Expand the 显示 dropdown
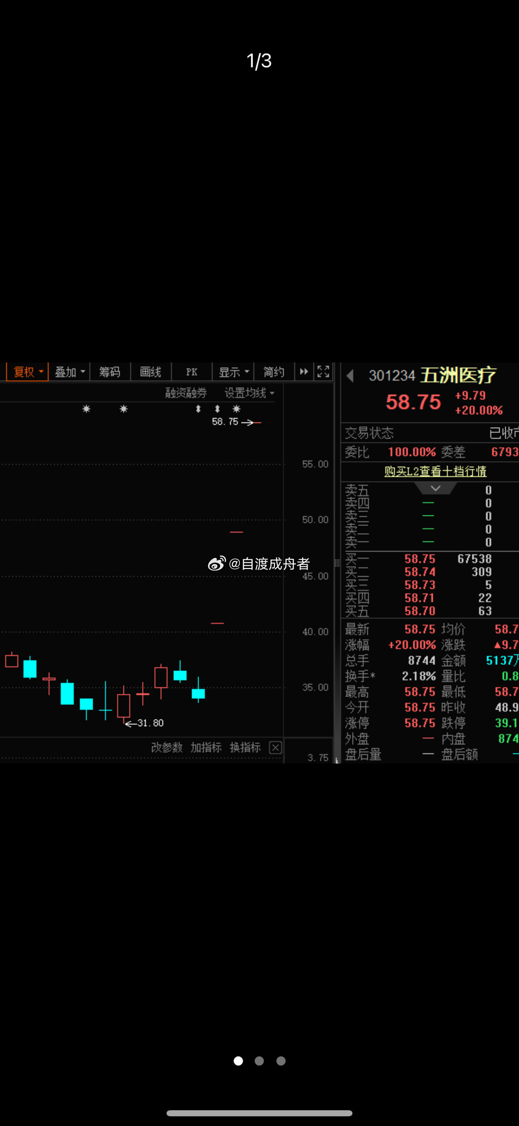519x1126 pixels. click(x=233, y=372)
